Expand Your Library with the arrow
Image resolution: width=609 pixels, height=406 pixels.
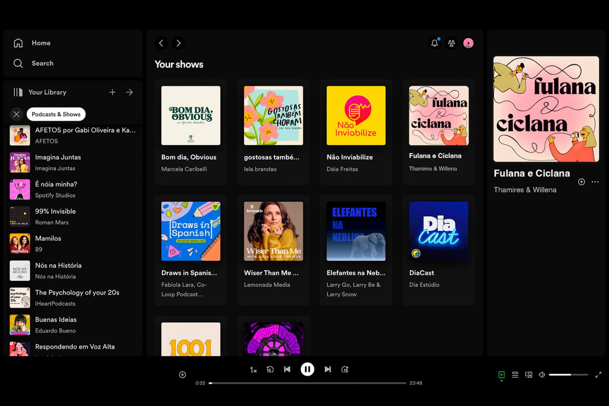click(129, 92)
